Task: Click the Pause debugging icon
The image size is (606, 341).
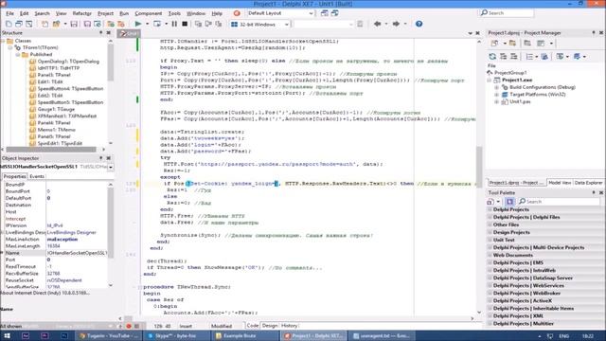Action: click(174, 24)
